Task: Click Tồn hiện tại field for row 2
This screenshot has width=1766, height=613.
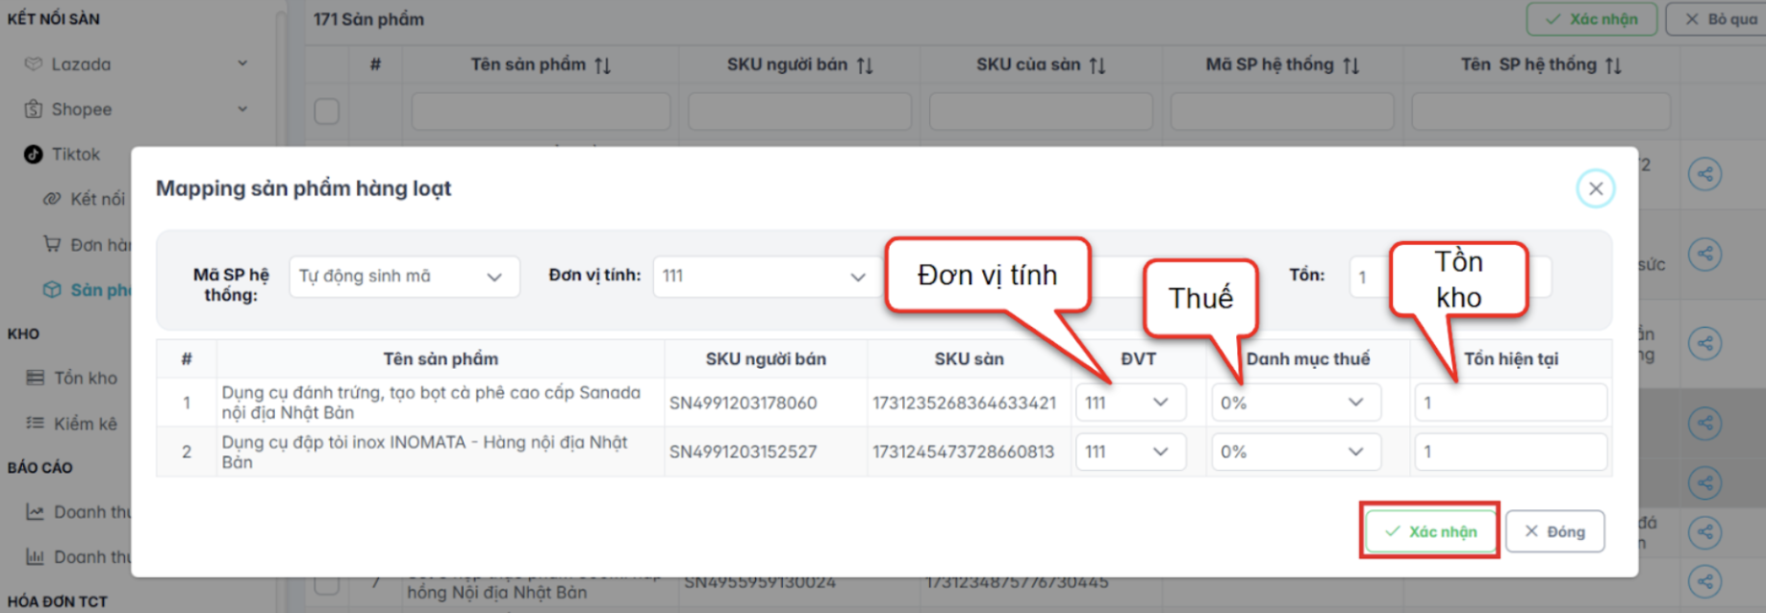Action: [x=1510, y=452]
